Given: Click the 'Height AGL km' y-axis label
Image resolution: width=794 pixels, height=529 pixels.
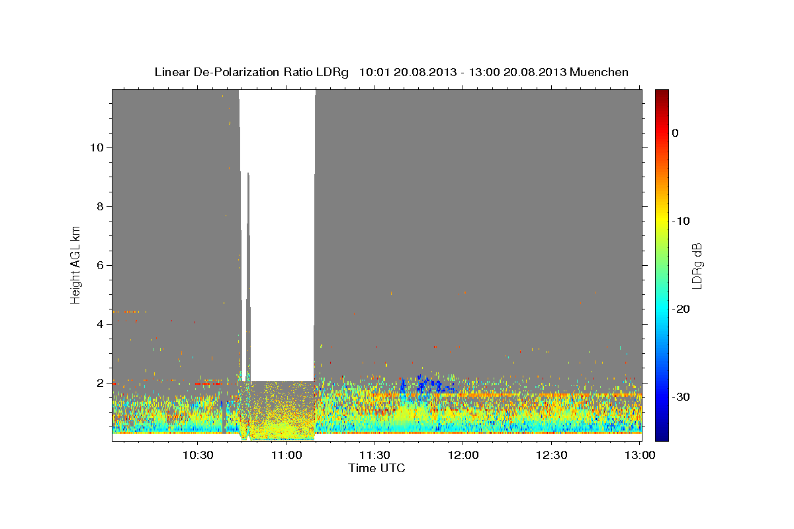Looking at the screenshot, I should coord(75,264).
